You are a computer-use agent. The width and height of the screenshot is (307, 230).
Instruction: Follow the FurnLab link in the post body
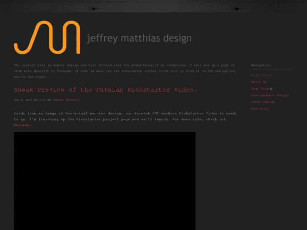tap(22, 125)
